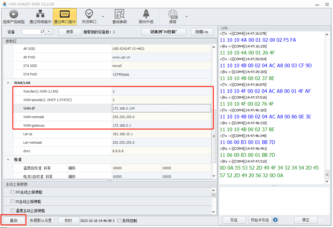Click the 选择产品类型 back arrow icon

[13, 14]
